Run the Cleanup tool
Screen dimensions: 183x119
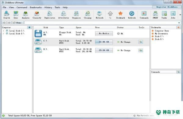coord(88,15)
